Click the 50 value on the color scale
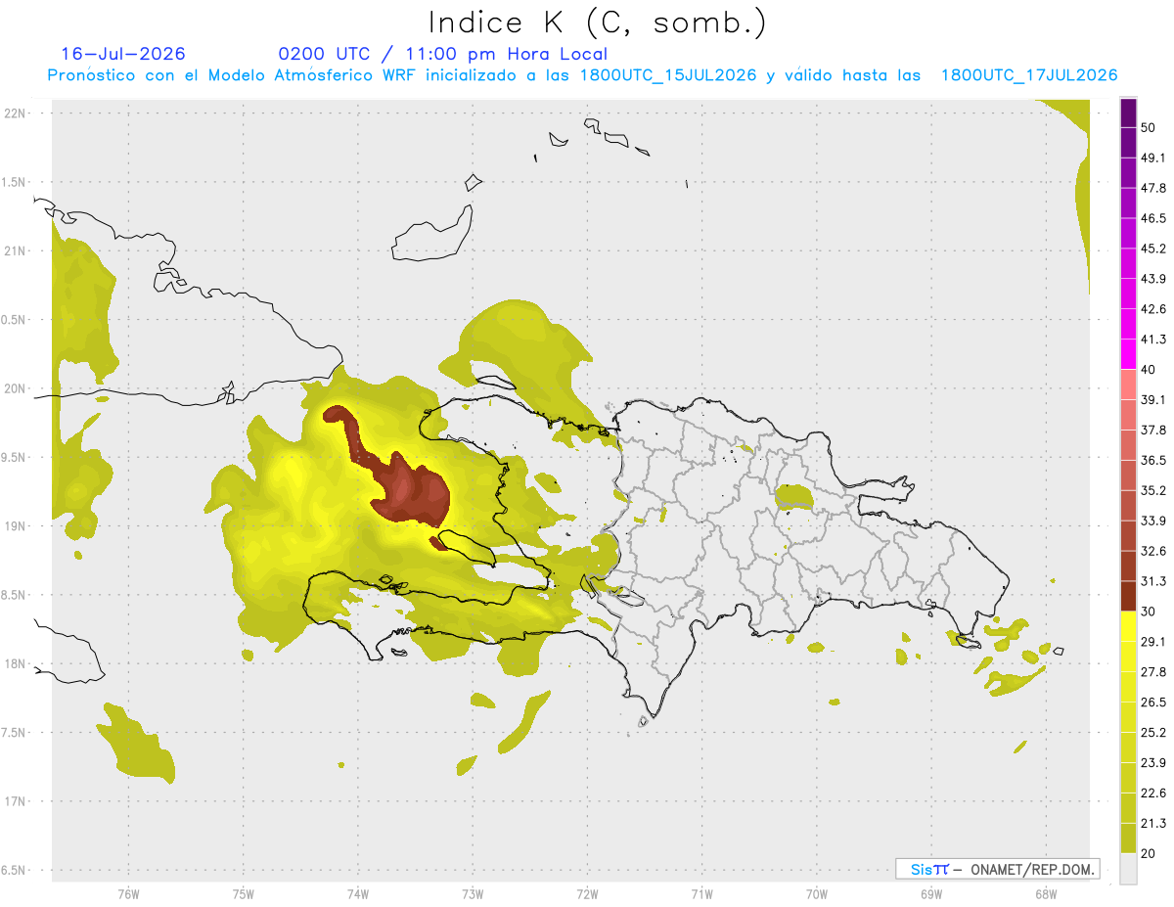Image resolution: width=1174 pixels, height=907 pixels. pyautogui.click(x=1148, y=127)
